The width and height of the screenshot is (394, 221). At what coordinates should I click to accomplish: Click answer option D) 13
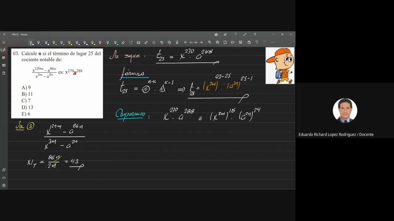click(x=27, y=107)
